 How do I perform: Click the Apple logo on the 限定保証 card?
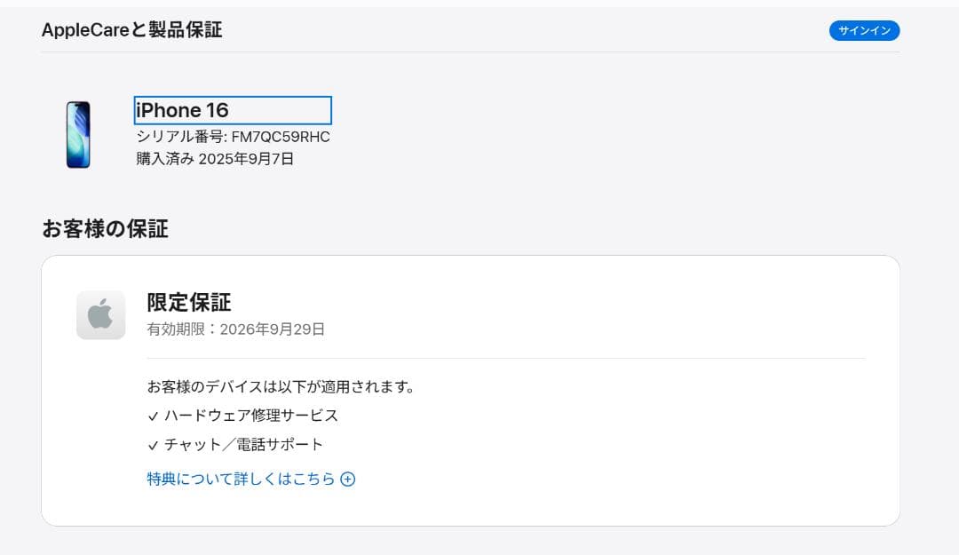pos(100,315)
